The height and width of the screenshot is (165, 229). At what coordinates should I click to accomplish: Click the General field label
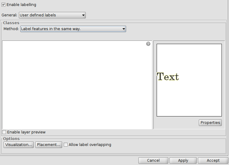[x=9, y=15]
